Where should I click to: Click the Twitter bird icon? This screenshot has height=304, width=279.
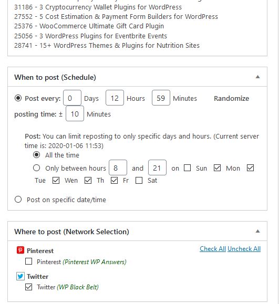(x=20, y=276)
